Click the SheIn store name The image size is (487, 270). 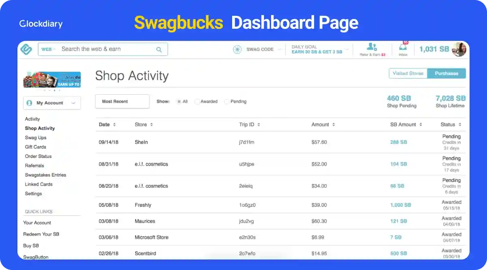141,142
